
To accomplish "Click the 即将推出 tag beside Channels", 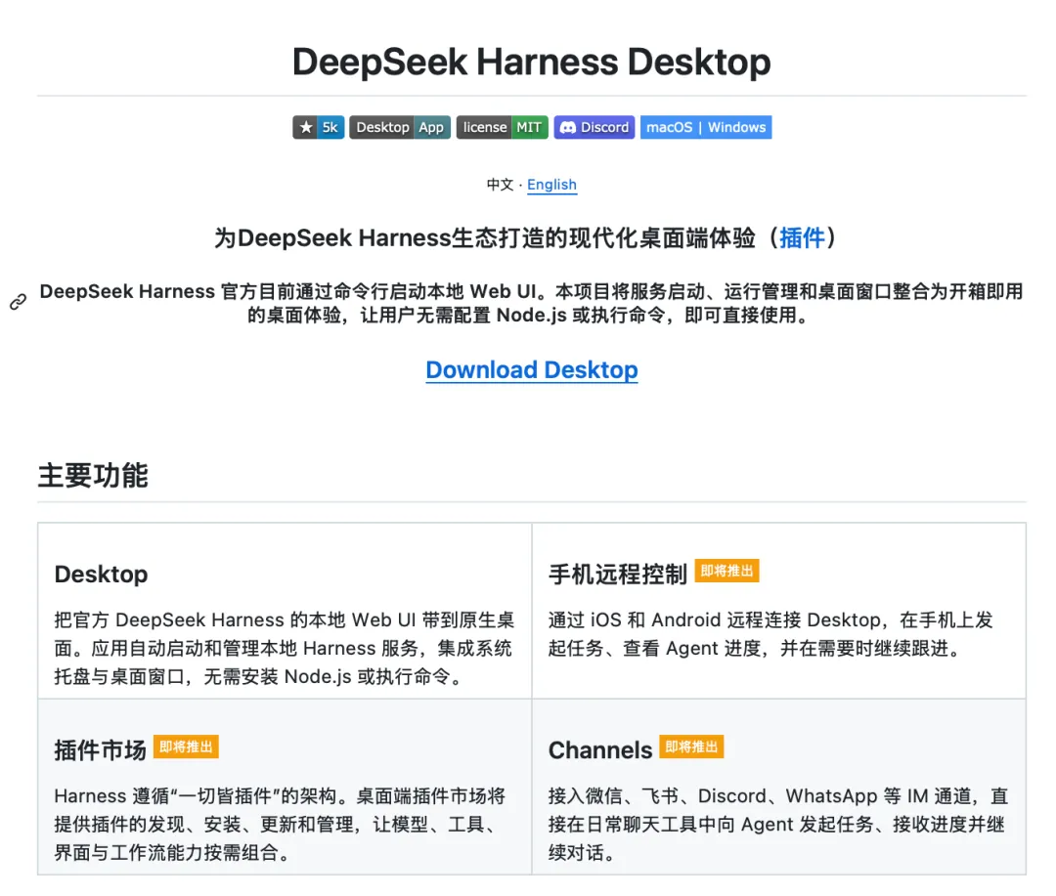I will tap(691, 747).
